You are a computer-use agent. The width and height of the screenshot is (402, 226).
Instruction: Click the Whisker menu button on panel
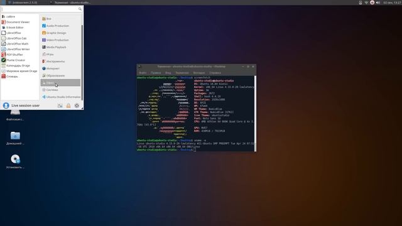pos(3,3)
